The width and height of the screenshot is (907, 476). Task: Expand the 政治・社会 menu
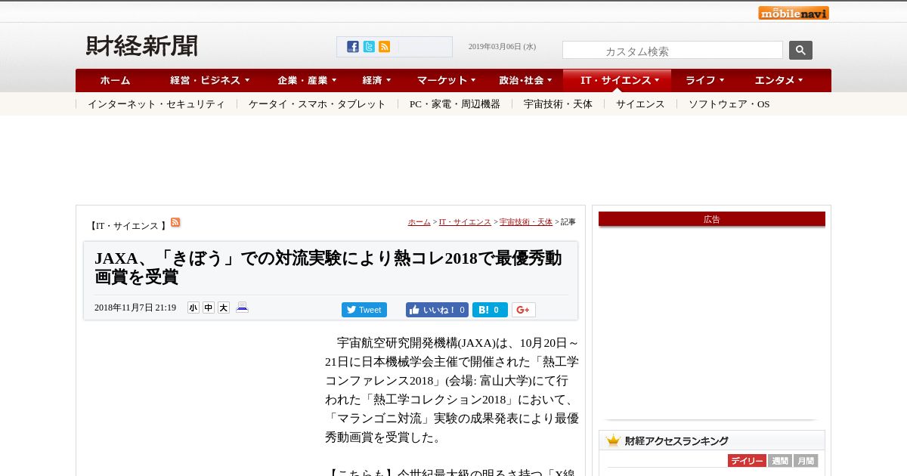(526, 80)
